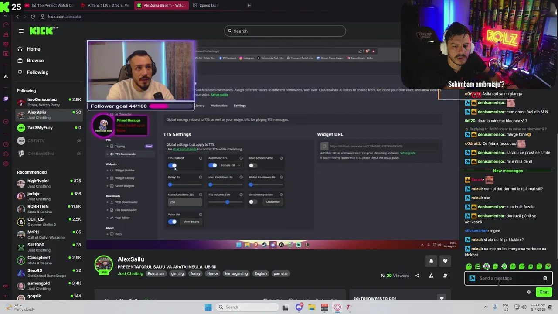The image size is (558, 314).
Task: Click the info icon beside Voice List
Action: point(201,214)
